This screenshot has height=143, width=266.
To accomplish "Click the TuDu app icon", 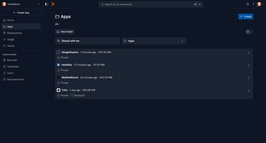I will click(x=58, y=90).
